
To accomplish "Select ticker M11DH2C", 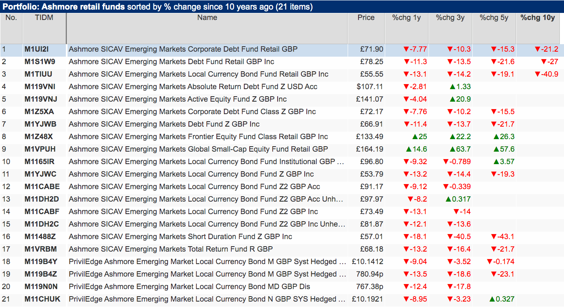I will coord(41,224).
